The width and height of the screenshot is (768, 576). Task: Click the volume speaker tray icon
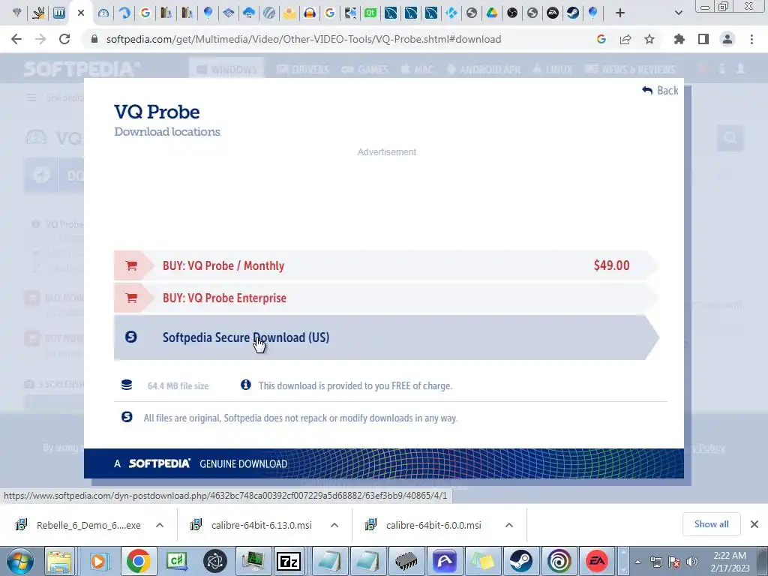click(x=691, y=562)
